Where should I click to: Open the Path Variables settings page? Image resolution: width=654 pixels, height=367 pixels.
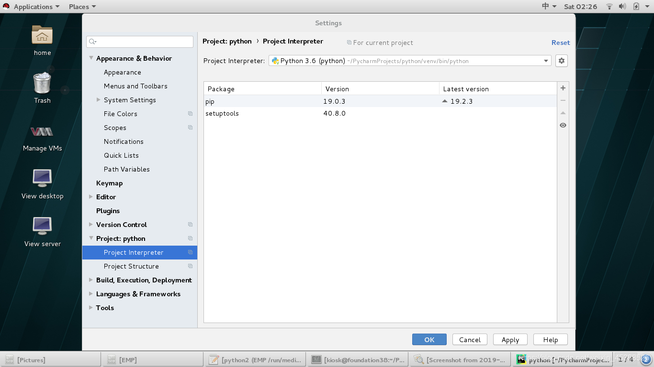tap(127, 169)
